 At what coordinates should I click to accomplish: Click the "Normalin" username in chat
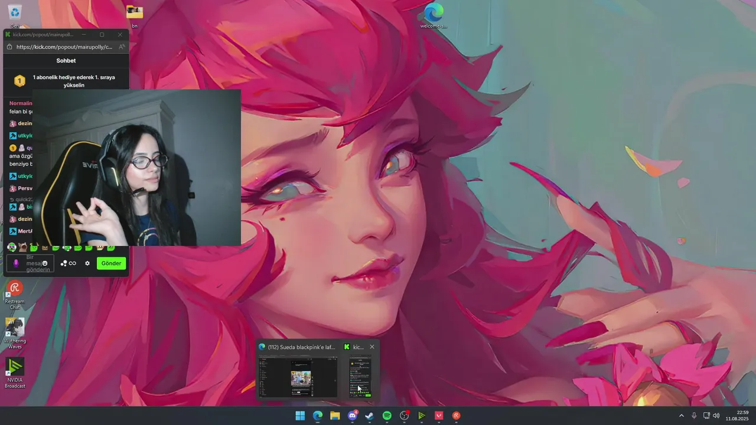tap(21, 103)
